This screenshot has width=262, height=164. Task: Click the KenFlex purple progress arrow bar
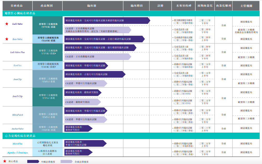(x=86, y=66)
